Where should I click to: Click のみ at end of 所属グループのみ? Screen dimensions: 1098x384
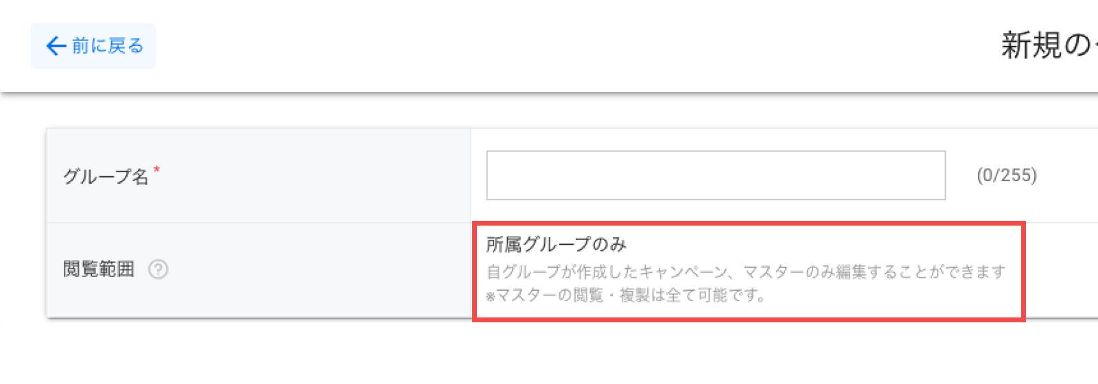click(x=609, y=244)
